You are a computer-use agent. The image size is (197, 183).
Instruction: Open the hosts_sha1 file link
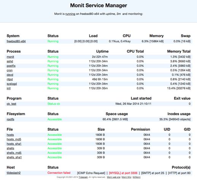pyautogui.click(x=14, y=144)
